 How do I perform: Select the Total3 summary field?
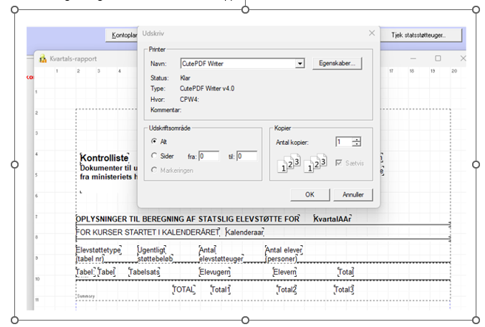344,290
